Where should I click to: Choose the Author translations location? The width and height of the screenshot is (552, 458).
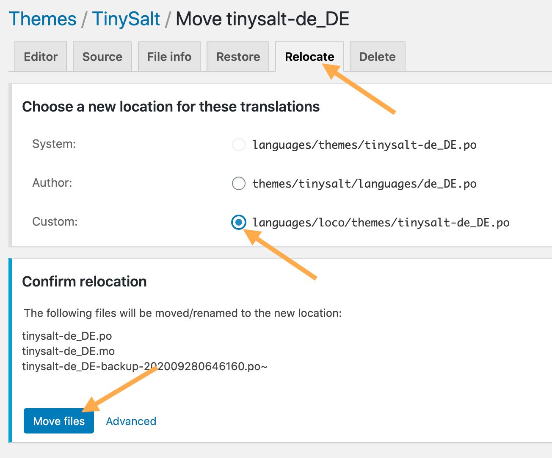pyautogui.click(x=238, y=183)
